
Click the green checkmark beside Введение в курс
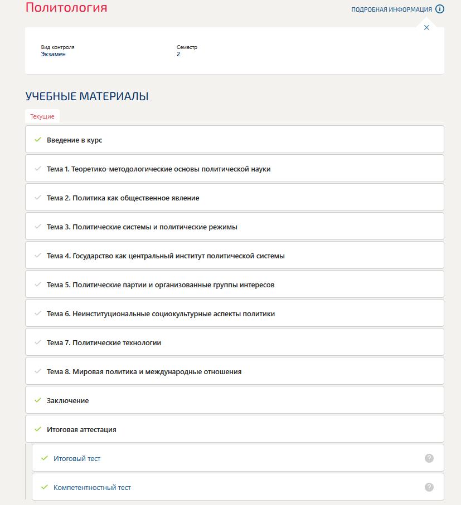(37, 140)
